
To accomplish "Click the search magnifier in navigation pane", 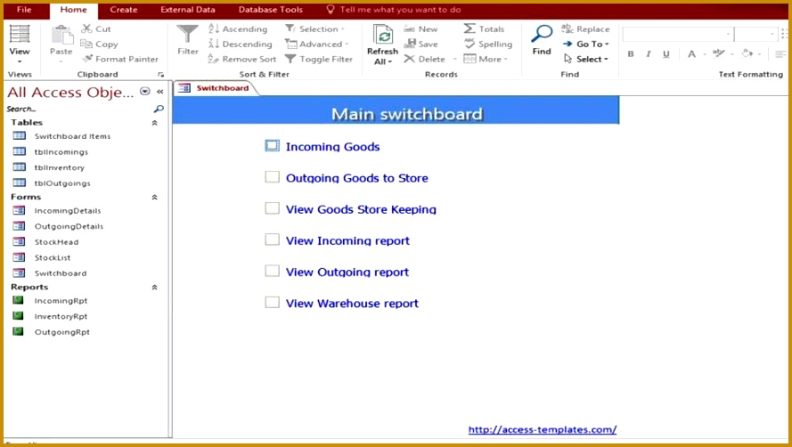I will [159, 109].
